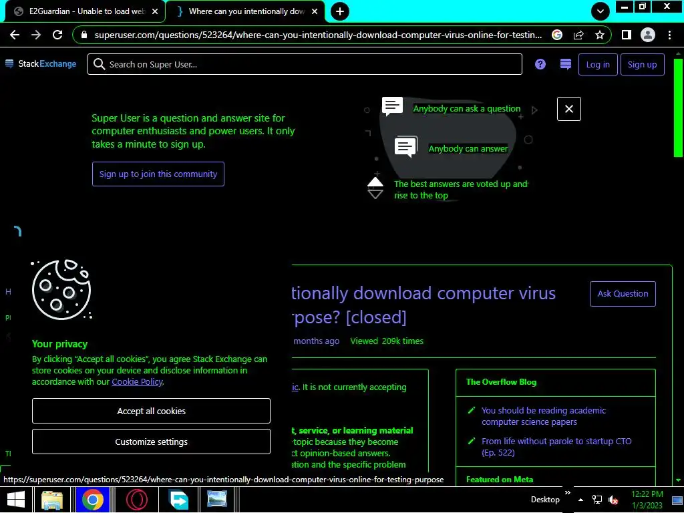Open 'From life without parole' blog link
Screen dimensions: 684x513
click(x=556, y=447)
